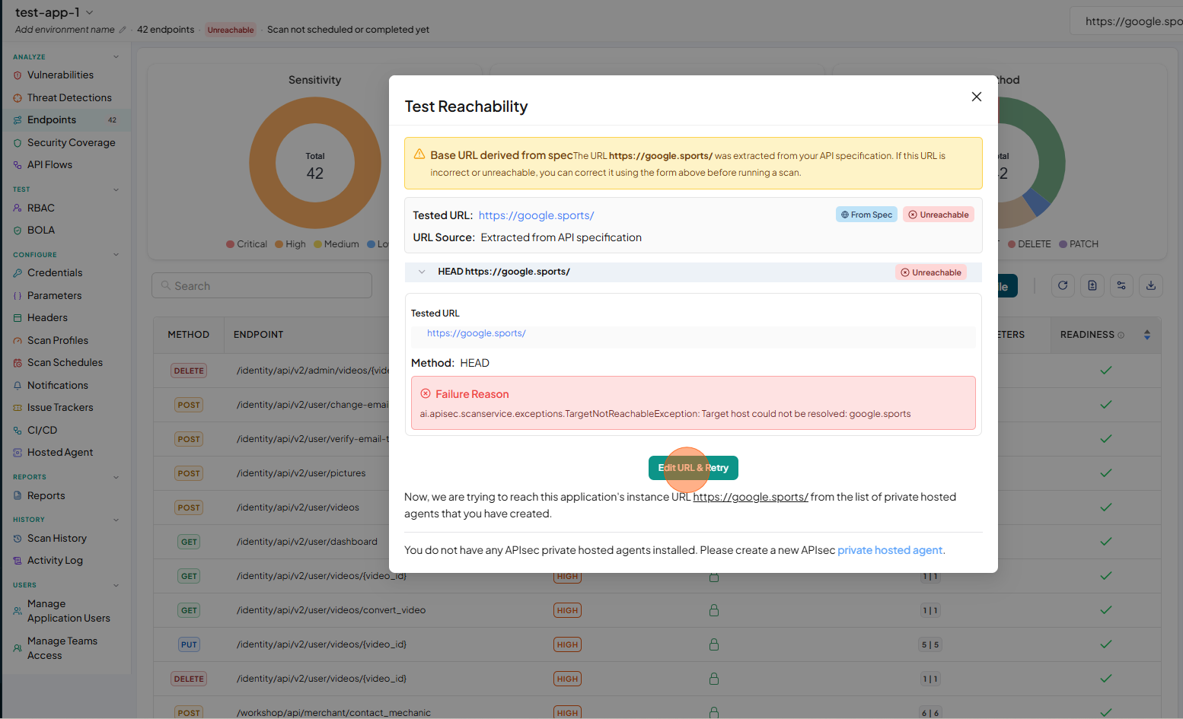
Task: Open Scan Profiles
Action: coord(58,340)
